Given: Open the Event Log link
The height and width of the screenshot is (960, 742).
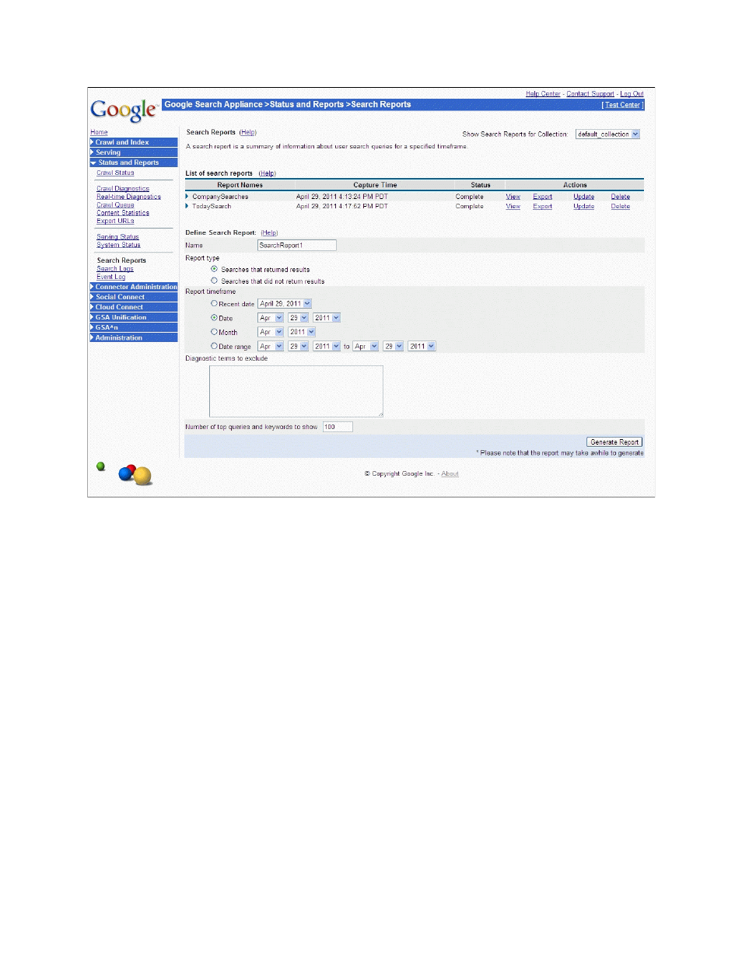Looking at the screenshot, I should (x=110, y=276).
